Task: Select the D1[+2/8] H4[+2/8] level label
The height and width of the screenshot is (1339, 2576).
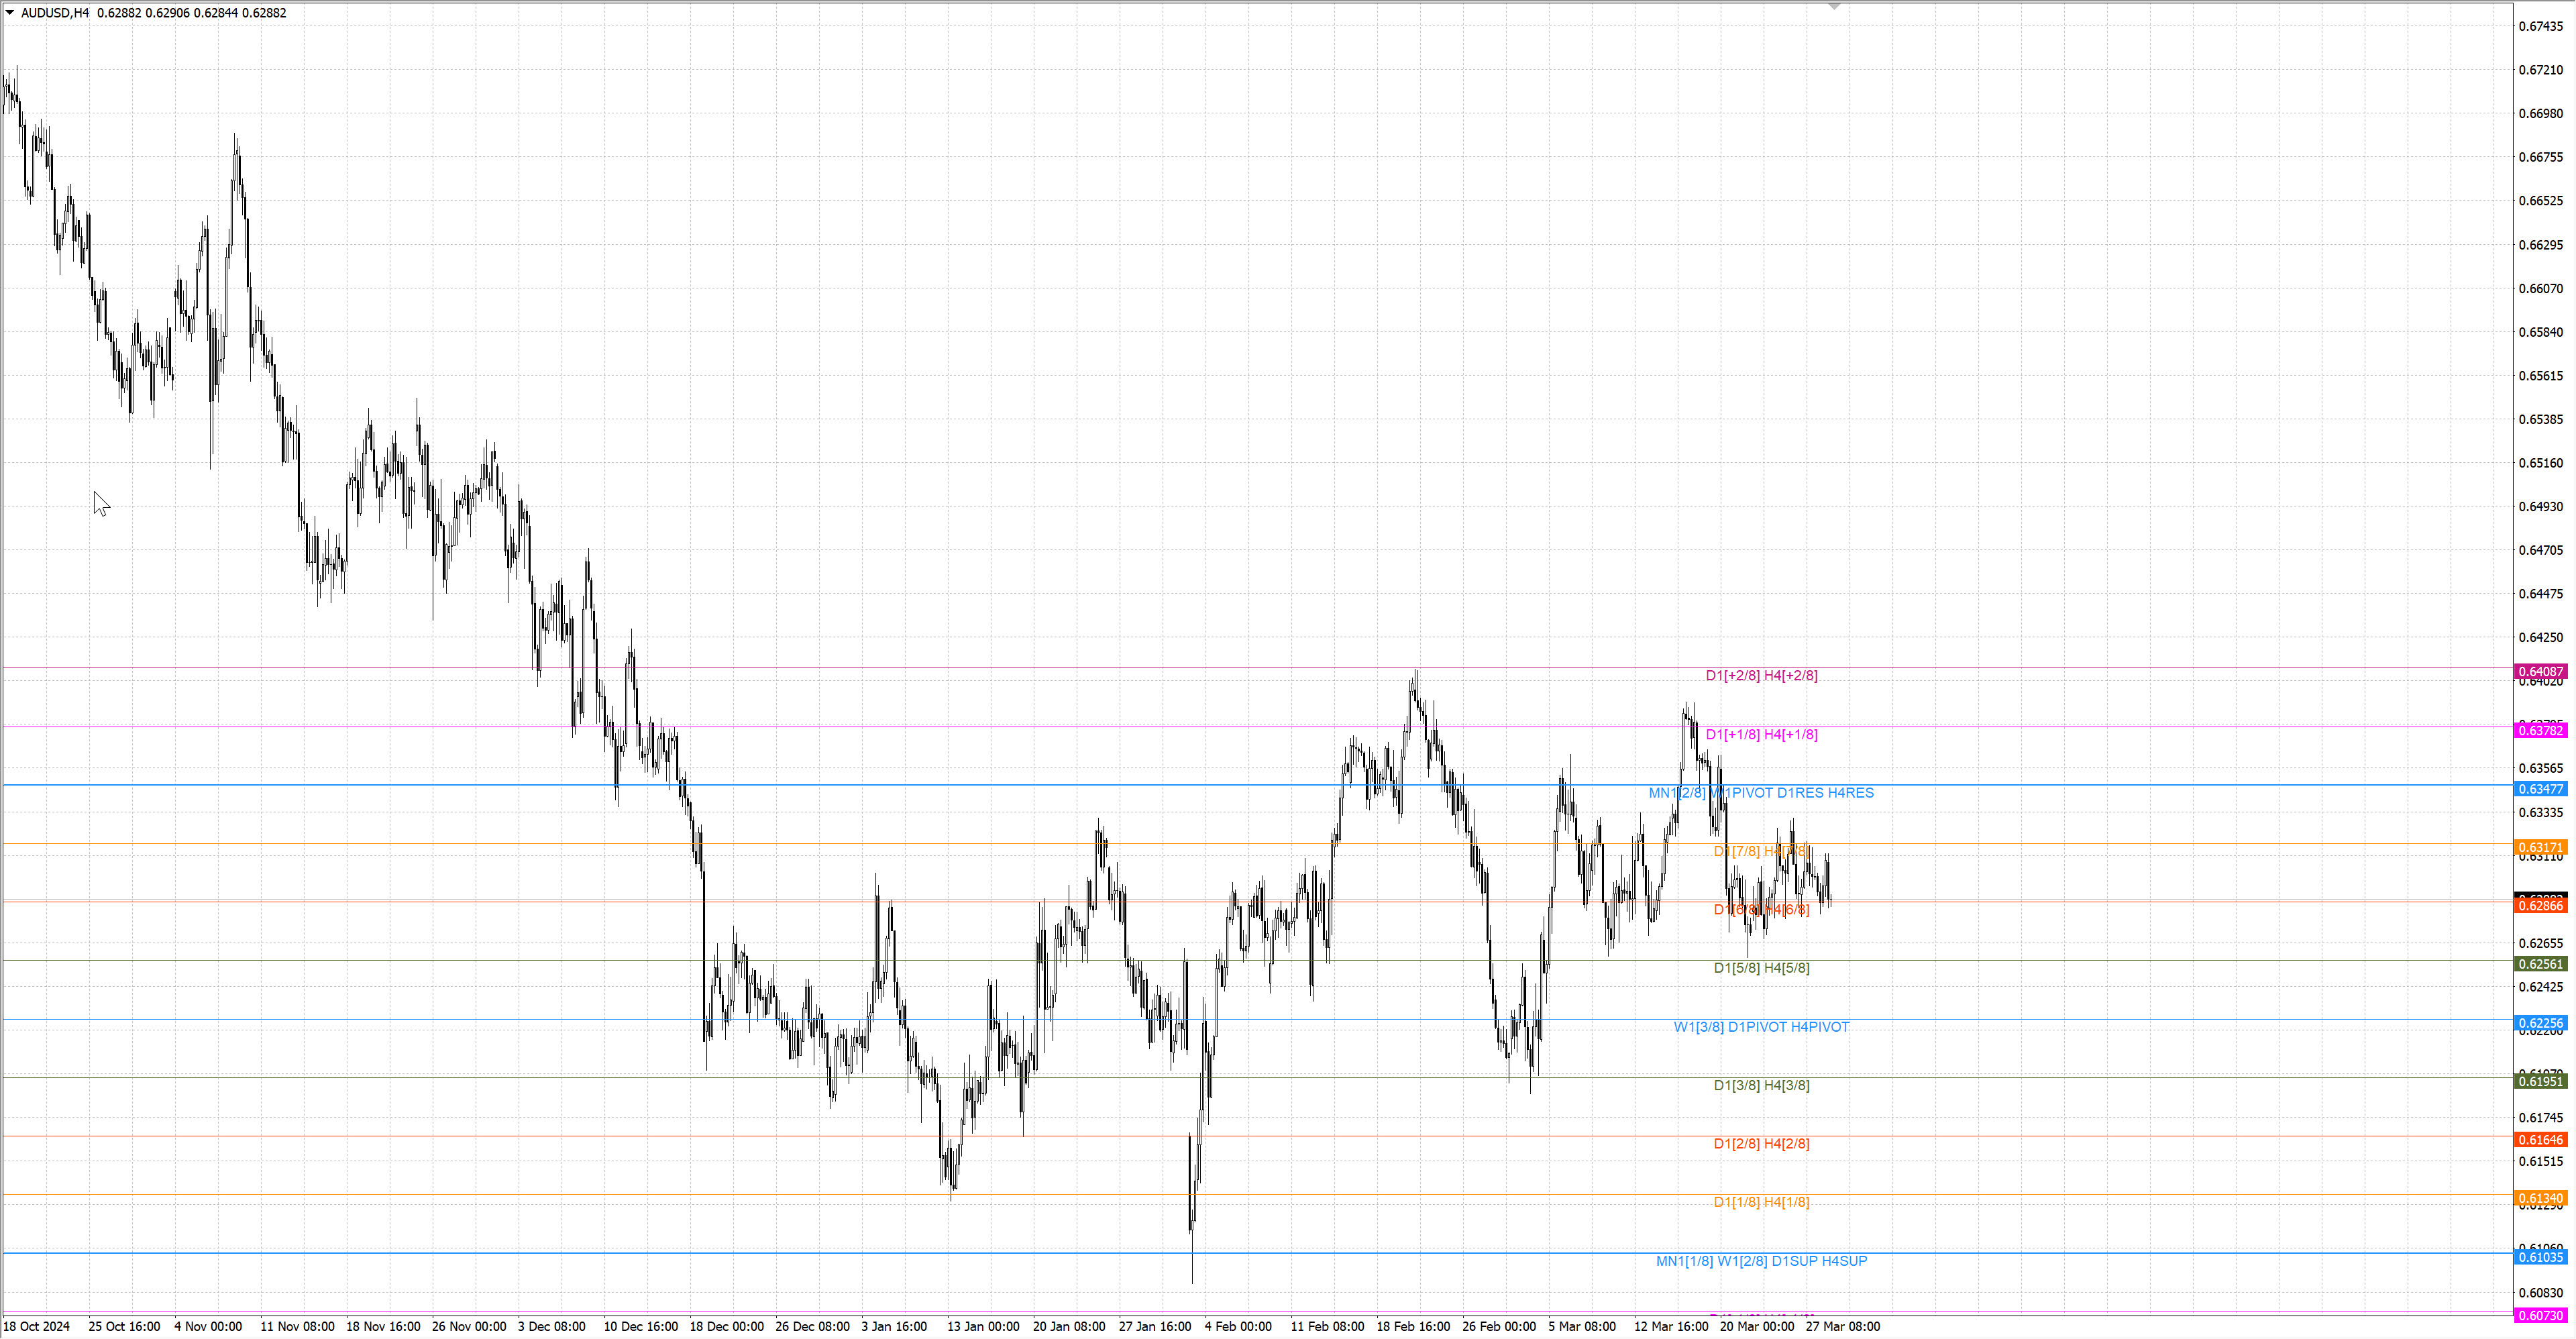Action: [1761, 676]
